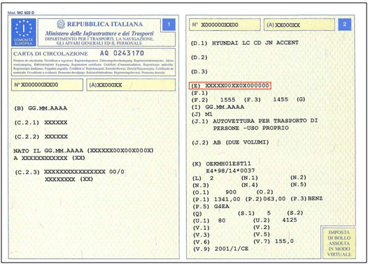368x264 pixels.
Task: Click the (E) chassis number XXXXX00XX0X000000
Action: pyautogui.click(x=230, y=85)
